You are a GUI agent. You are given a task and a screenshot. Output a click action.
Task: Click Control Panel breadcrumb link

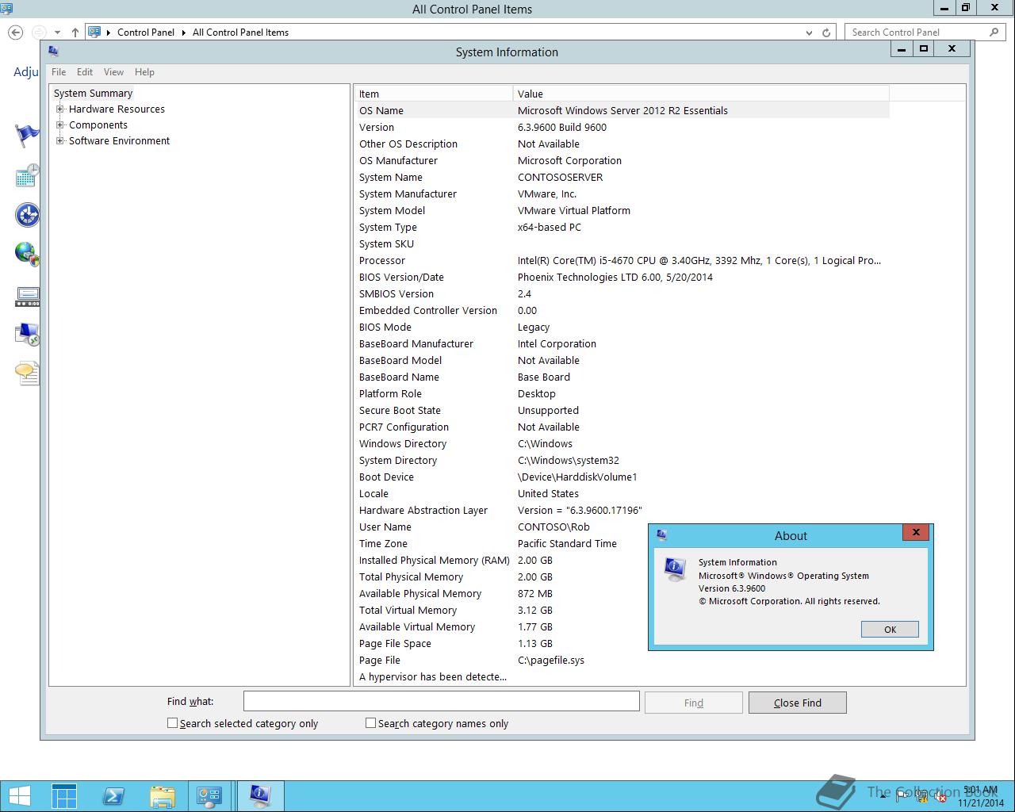(x=146, y=33)
